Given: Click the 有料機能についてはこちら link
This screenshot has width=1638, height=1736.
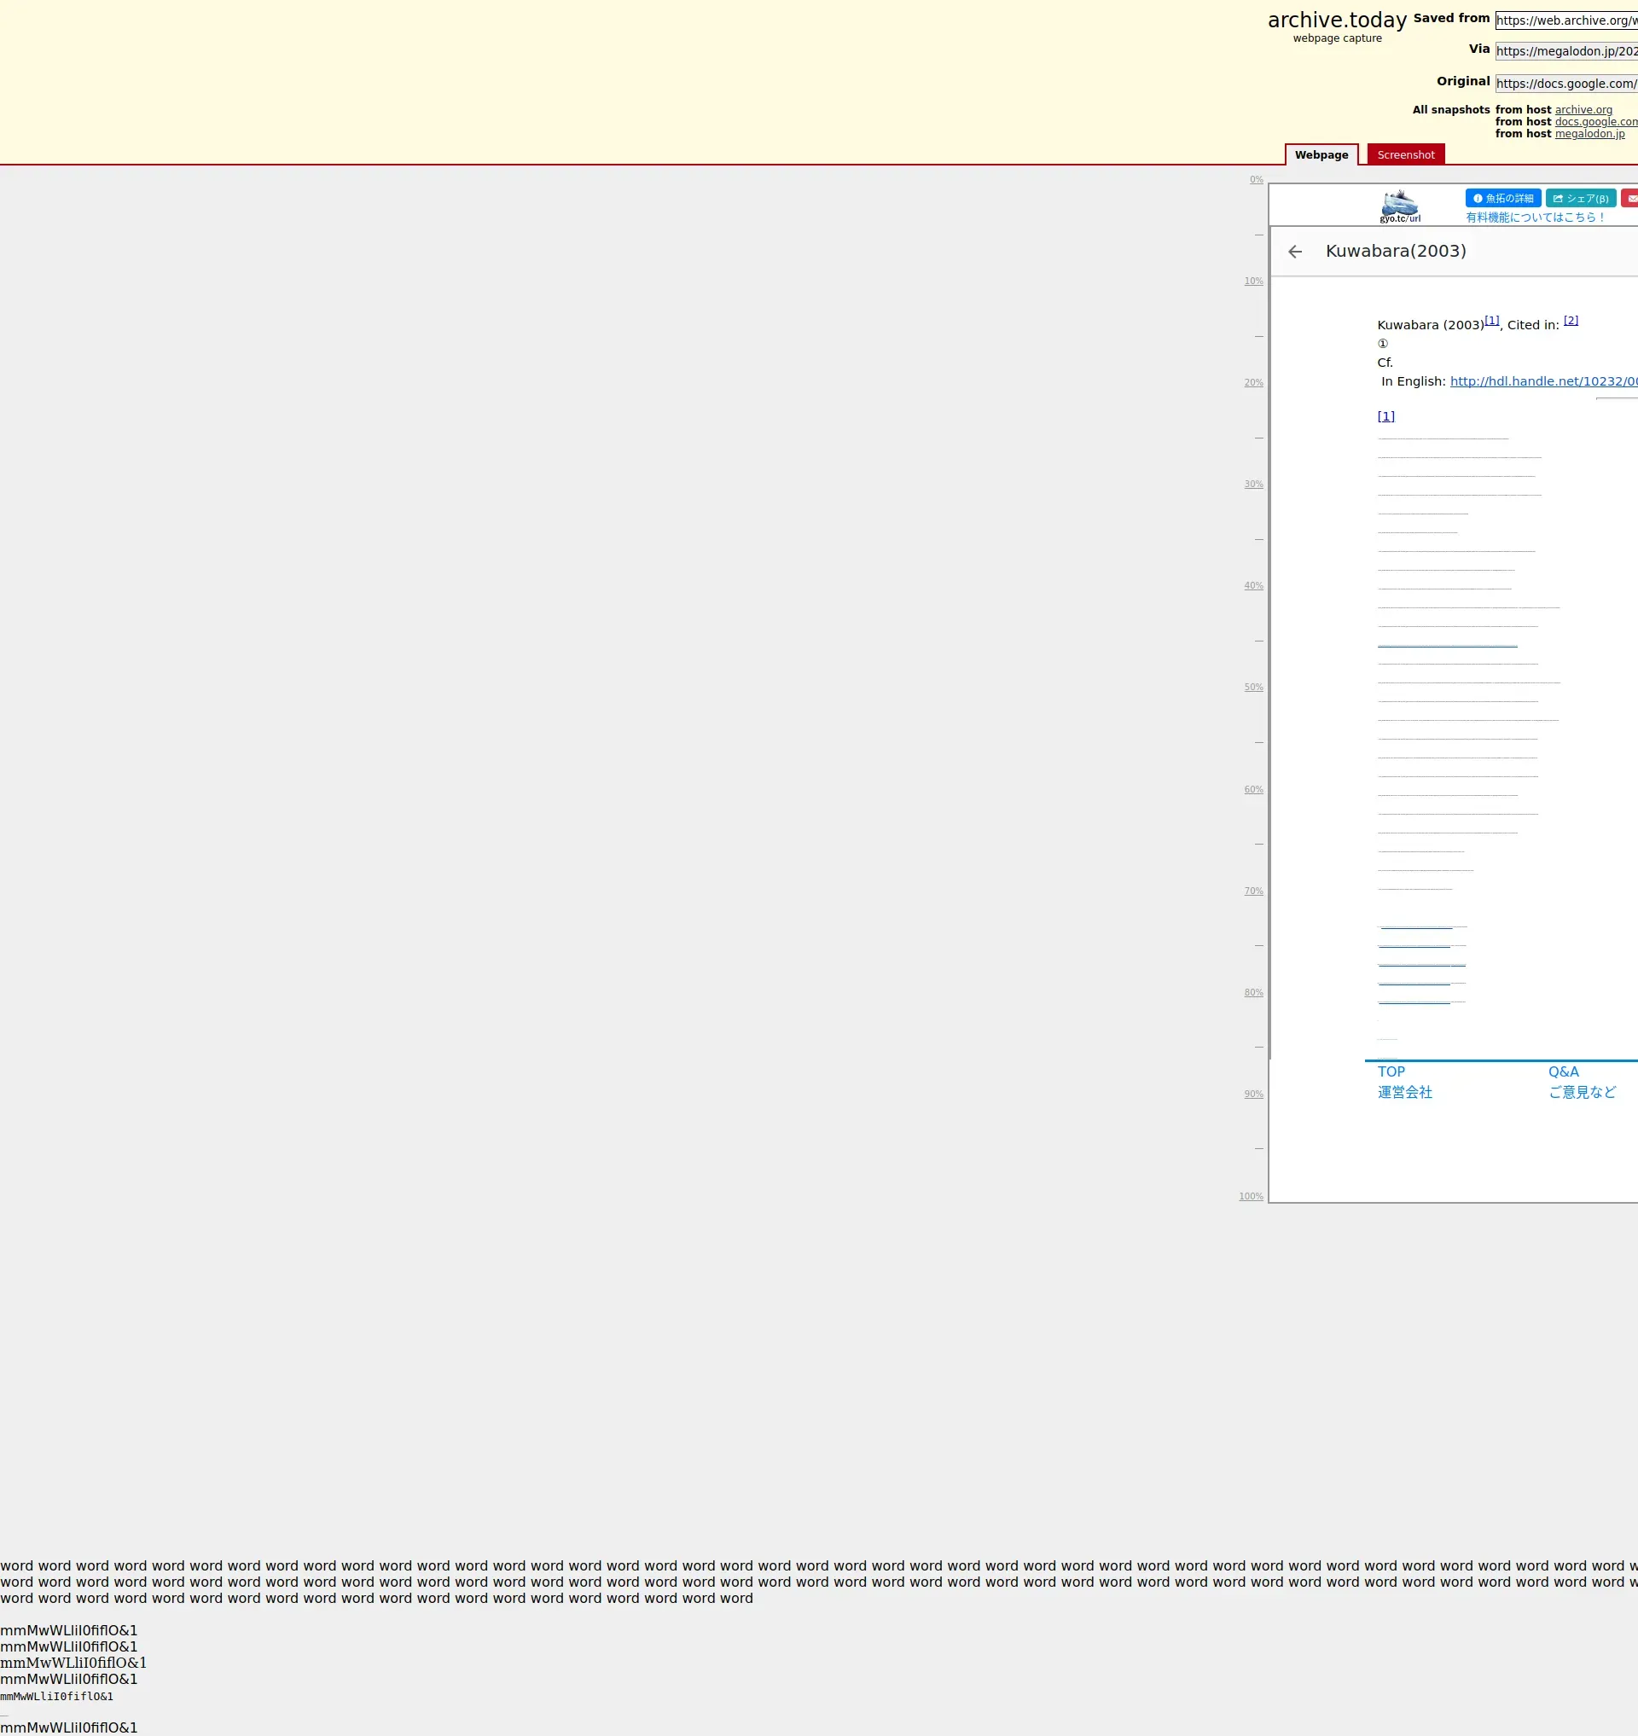Looking at the screenshot, I should pos(1535,218).
